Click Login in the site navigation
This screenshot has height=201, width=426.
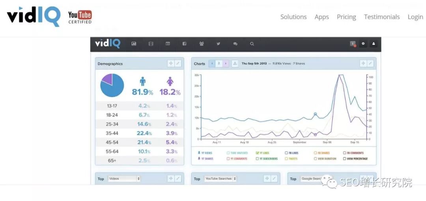[x=415, y=17]
